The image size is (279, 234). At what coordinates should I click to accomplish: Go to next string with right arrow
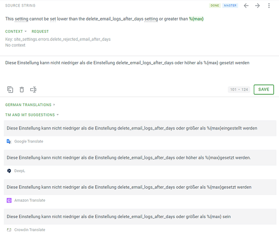point(258,6)
